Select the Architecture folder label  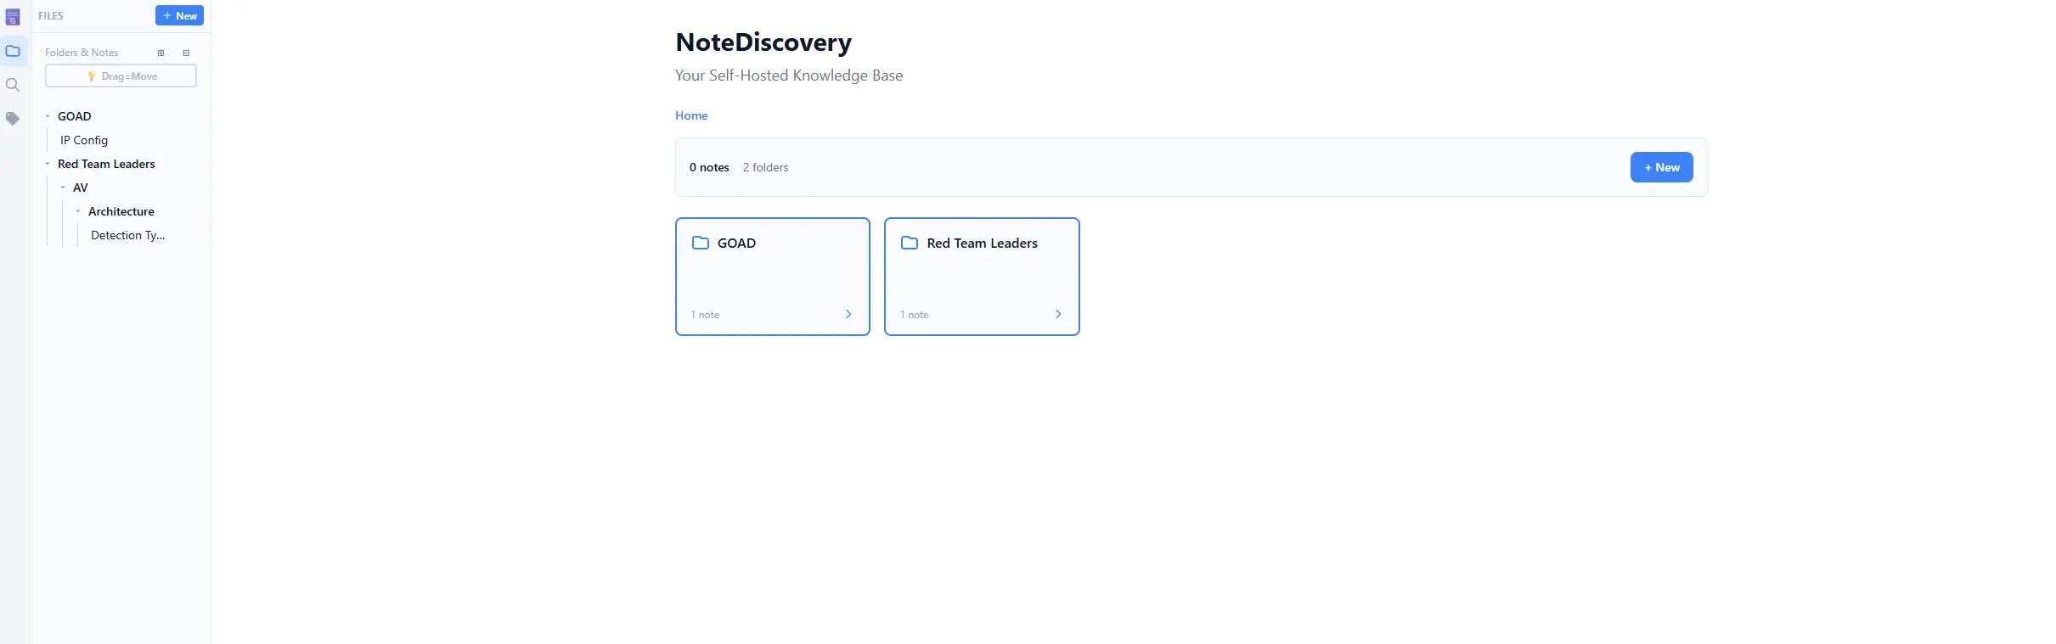tap(121, 211)
